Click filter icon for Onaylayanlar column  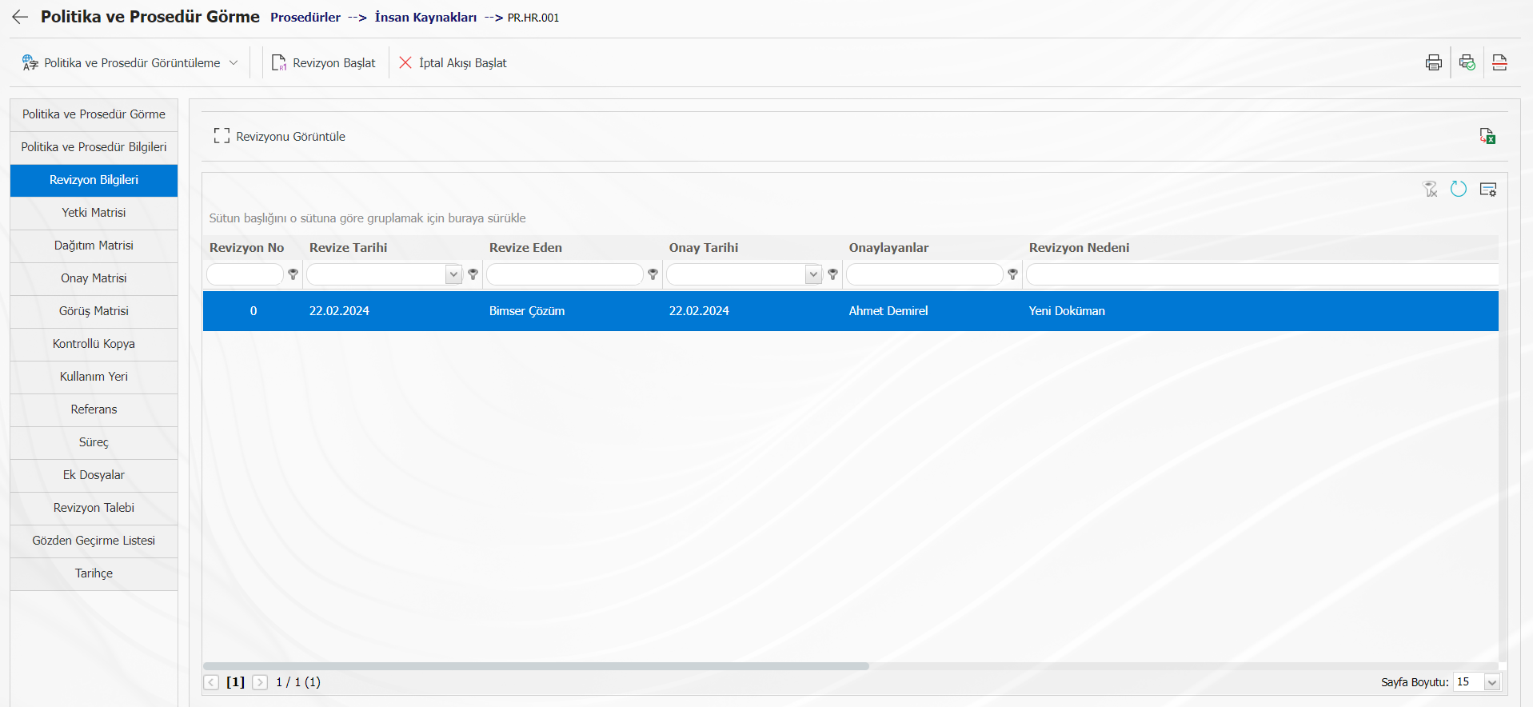[1013, 274]
